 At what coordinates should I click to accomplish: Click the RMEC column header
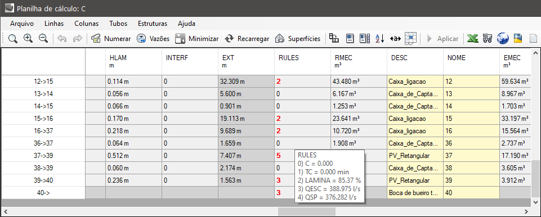359,62
